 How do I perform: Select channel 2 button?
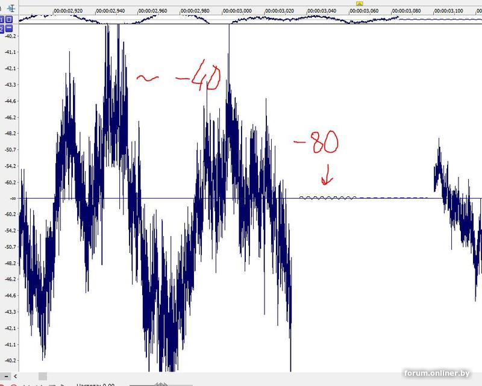click(x=2, y=29)
